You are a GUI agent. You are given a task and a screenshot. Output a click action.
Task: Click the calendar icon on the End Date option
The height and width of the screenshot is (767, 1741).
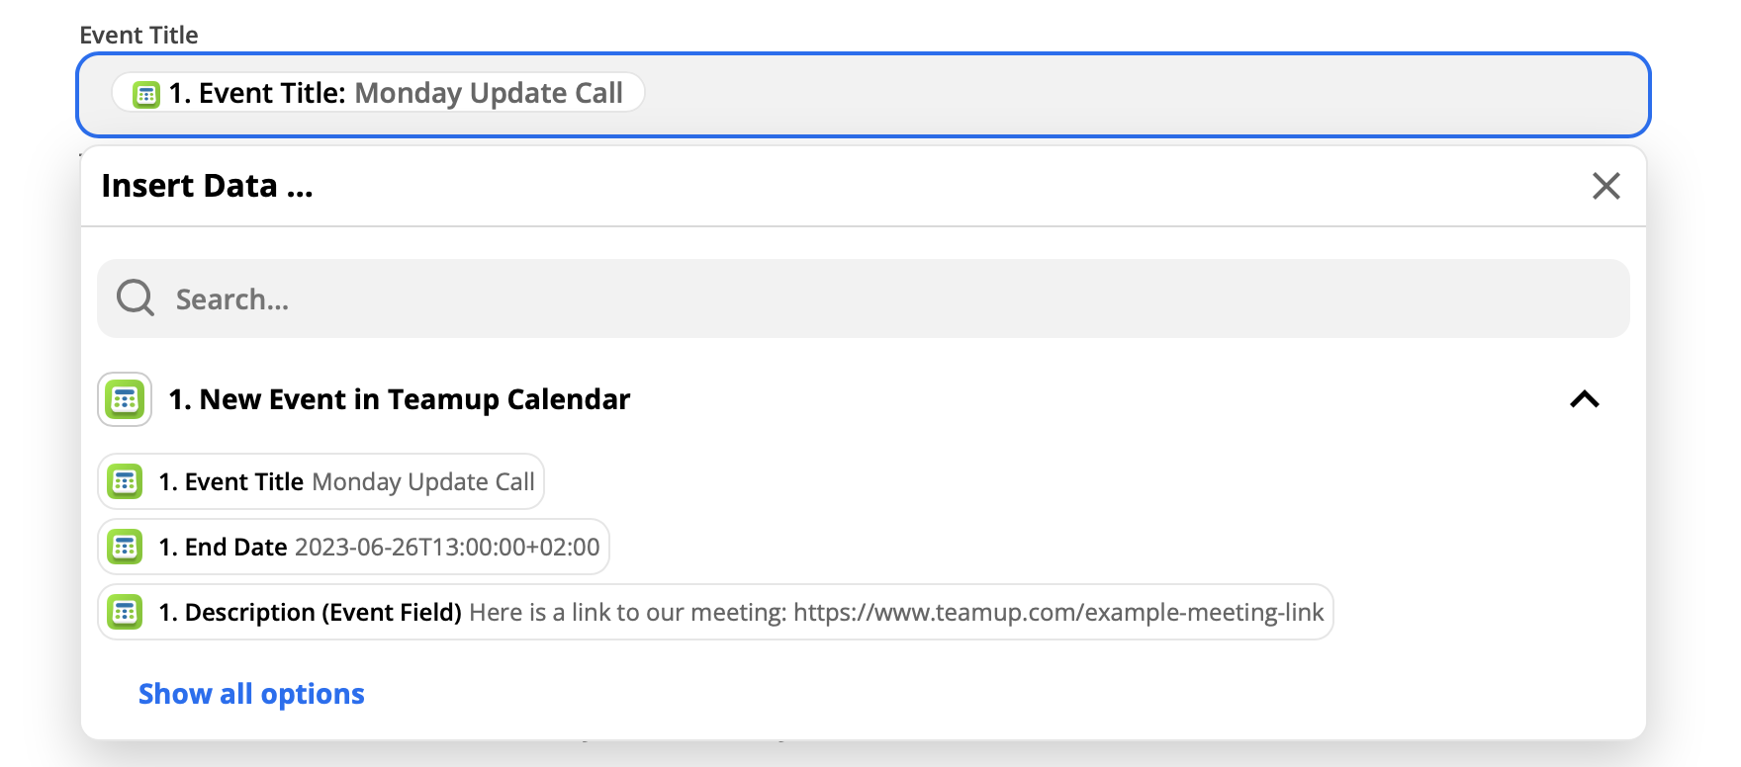click(x=125, y=547)
